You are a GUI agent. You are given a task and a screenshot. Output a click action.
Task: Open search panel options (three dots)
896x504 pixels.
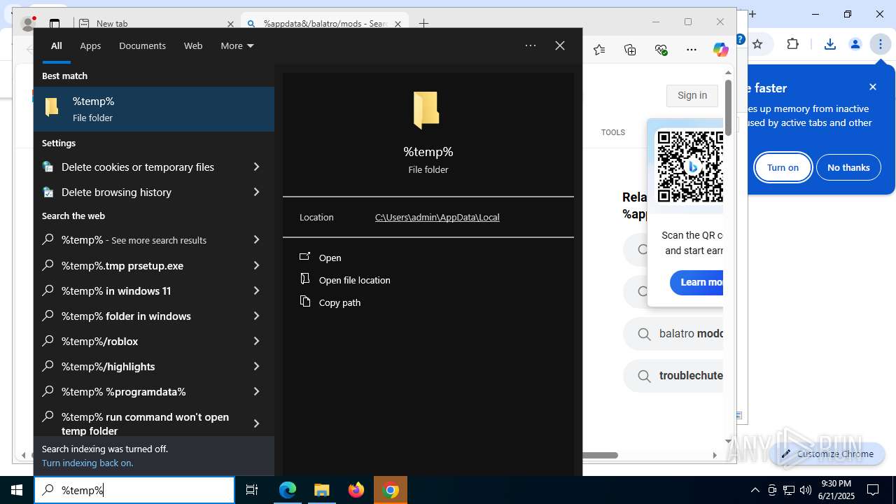point(531,45)
